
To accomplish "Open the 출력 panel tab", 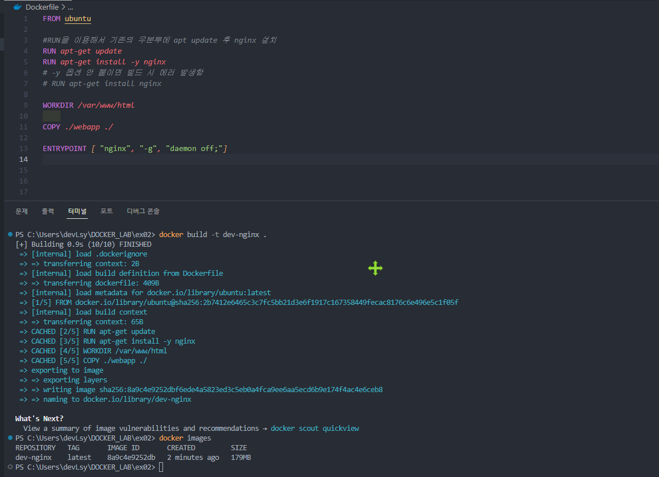I will point(48,211).
